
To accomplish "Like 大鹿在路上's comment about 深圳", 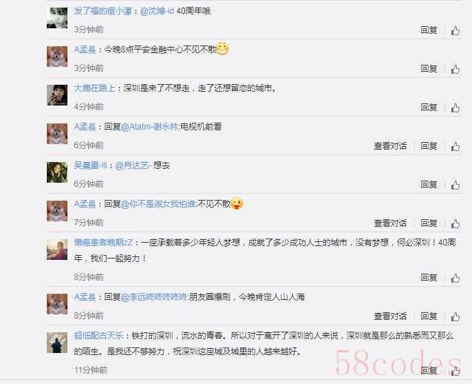I will 455,108.
